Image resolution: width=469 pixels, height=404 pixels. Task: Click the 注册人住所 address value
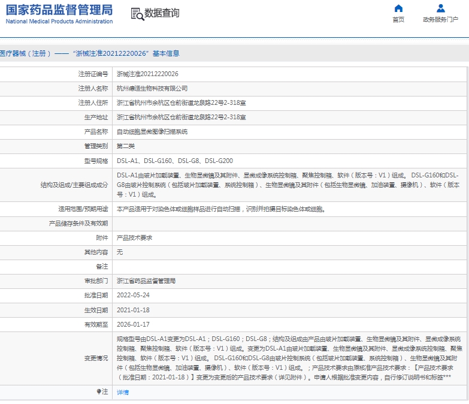pos(181,103)
